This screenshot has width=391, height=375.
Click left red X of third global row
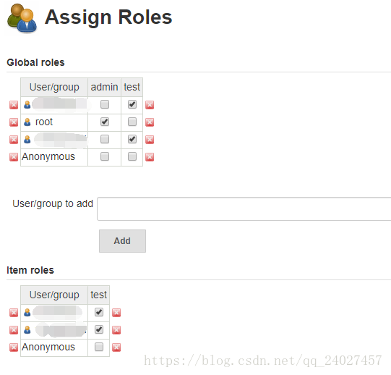pyautogui.click(x=14, y=140)
